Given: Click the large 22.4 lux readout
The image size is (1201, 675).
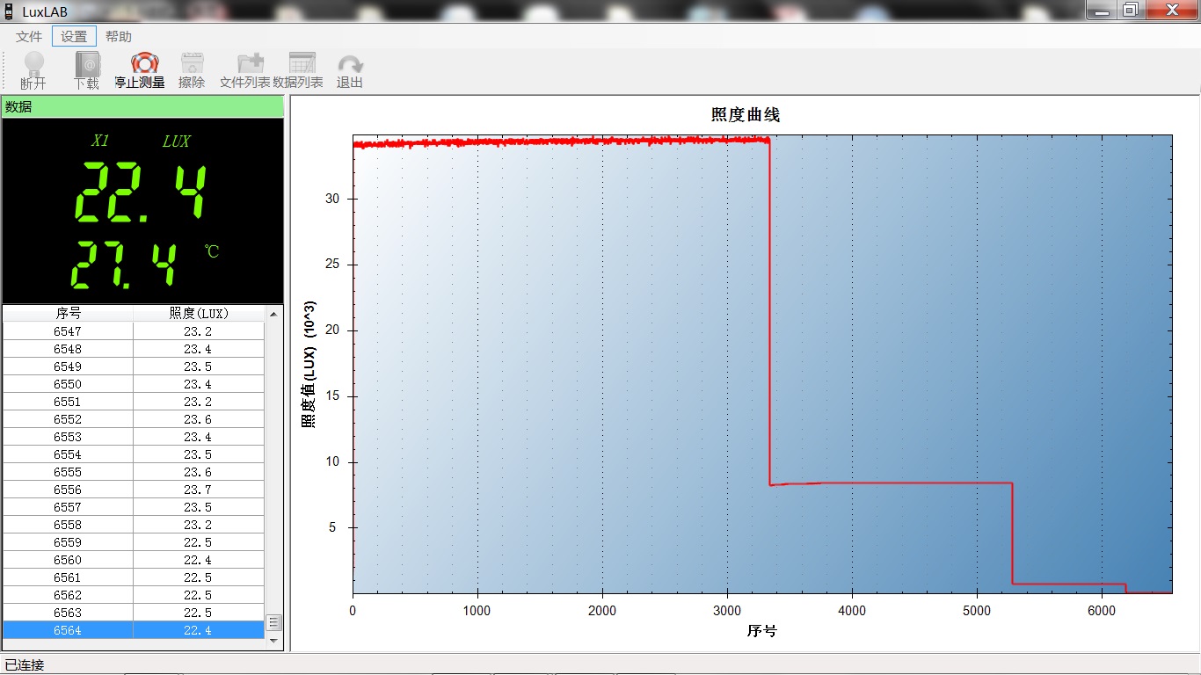Looking at the screenshot, I should tap(141, 192).
